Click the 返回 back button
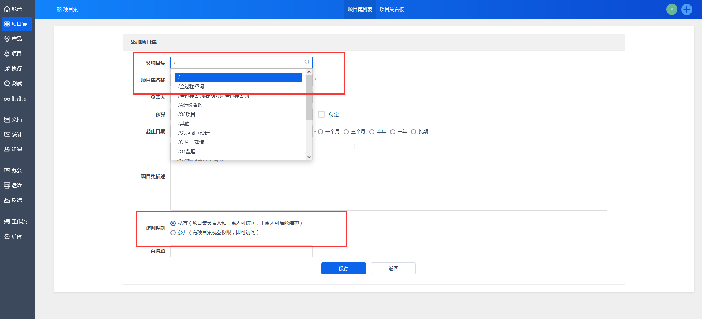702x319 pixels. click(x=393, y=268)
